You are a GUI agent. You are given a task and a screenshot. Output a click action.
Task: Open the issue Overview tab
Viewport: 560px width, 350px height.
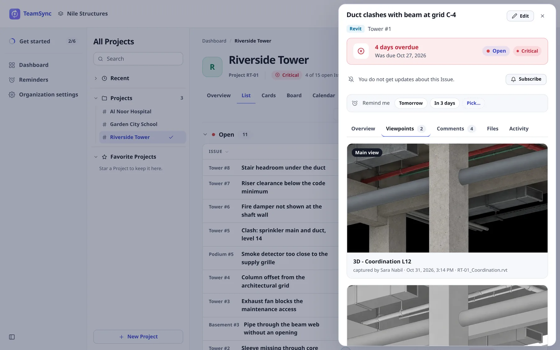coord(363,129)
